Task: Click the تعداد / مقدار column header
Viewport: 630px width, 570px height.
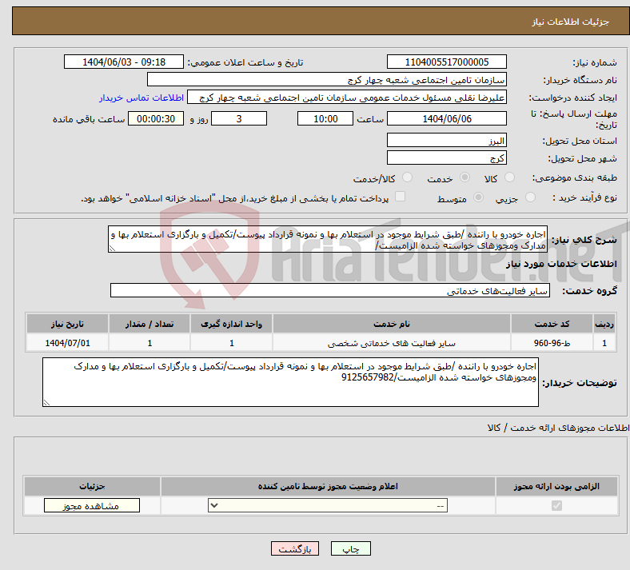Action: coord(150,324)
